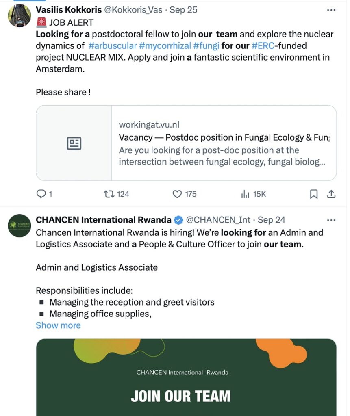Bookmark the NUCLEAR MIX job tweet
This screenshot has height=416, width=350.
314,194
